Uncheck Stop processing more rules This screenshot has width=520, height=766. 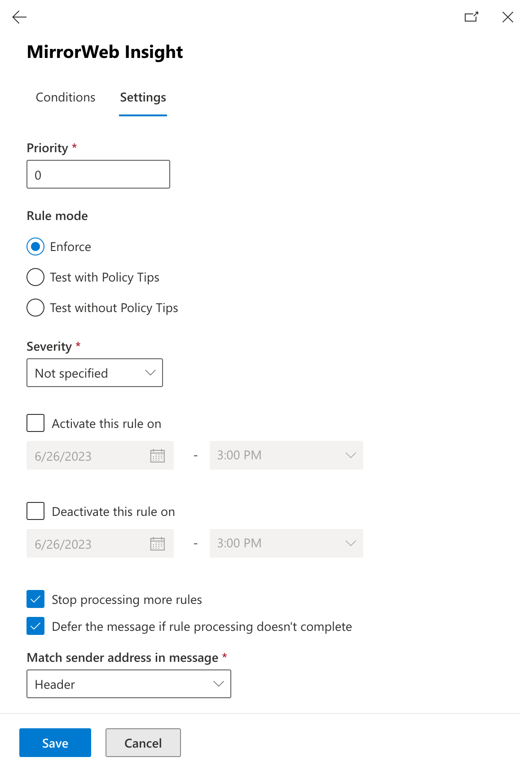pos(35,599)
